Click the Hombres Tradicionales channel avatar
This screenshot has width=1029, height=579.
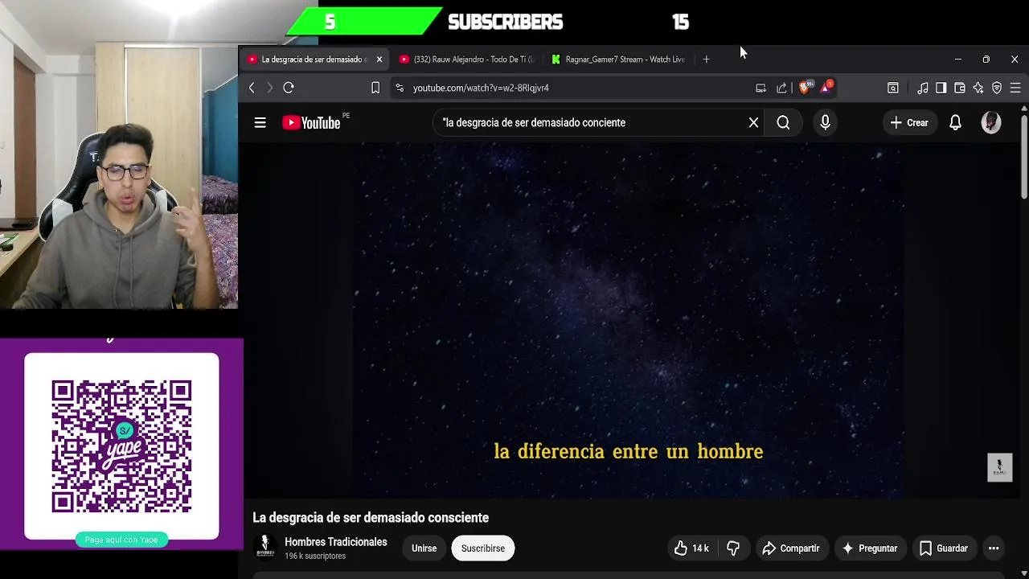(265, 548)
